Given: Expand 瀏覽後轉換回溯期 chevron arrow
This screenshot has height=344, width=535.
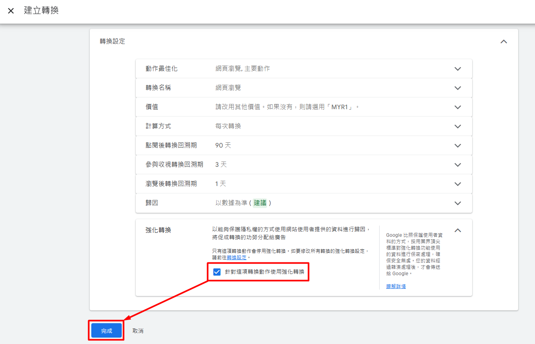Looking at the screenshot, I should pos(458,184).
